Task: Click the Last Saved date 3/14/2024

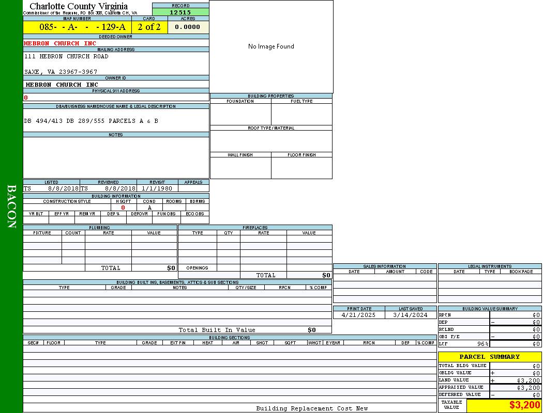Action: (x=410, y=315)
